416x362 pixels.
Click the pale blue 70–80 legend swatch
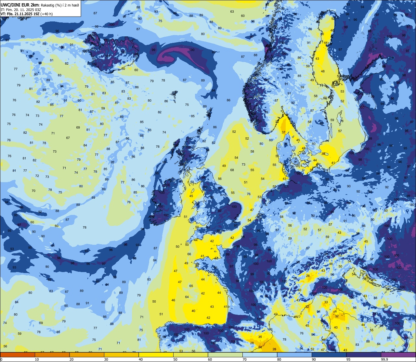point(260,355)
